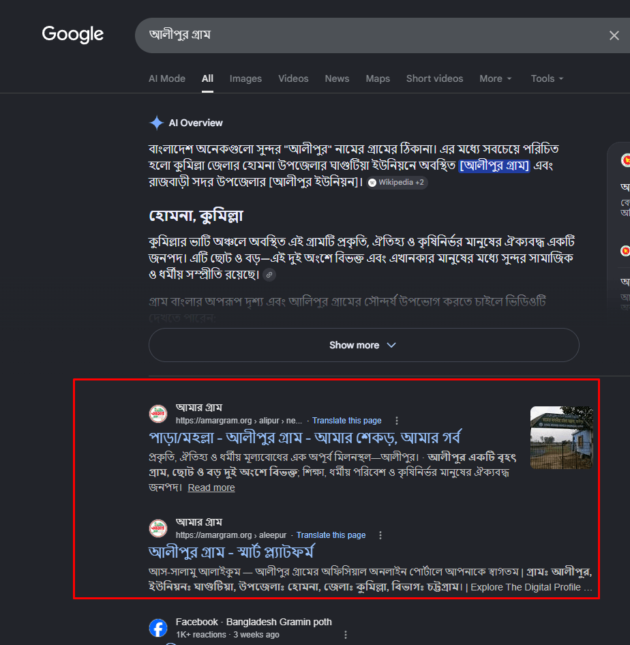Click the amargram.org › aleepur URL
The image size is (630, 645).
point(231,535)
